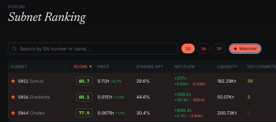The height and width of the screenshot is (122, 276).
Task: Click the +5.65Kτ inflow value
Action: tap(181, 84)
